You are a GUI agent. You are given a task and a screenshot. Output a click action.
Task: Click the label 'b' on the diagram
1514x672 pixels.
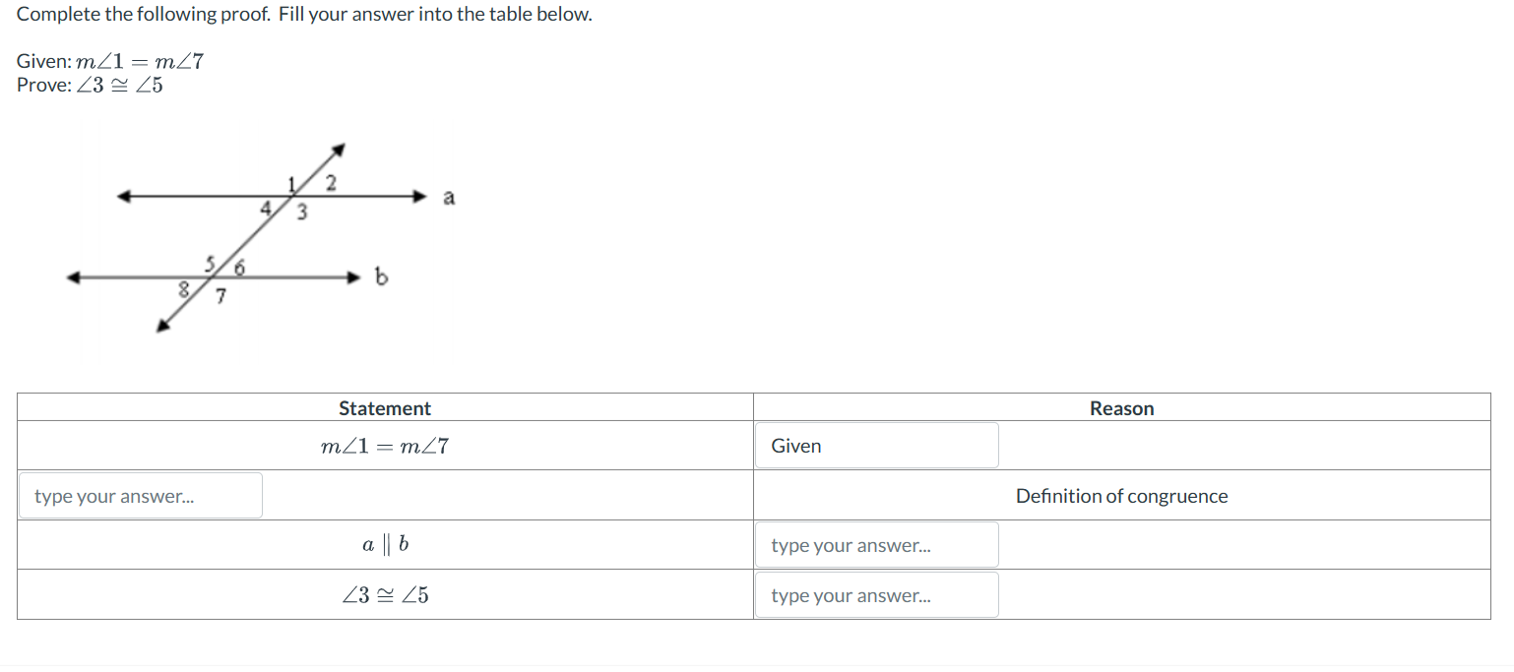coord(381,276)
